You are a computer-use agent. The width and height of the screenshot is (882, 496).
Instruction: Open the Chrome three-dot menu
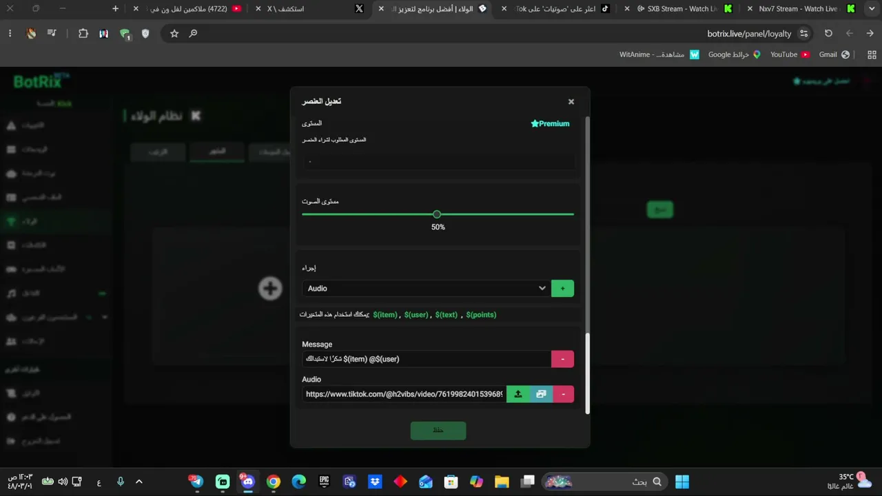click(10, 33)
